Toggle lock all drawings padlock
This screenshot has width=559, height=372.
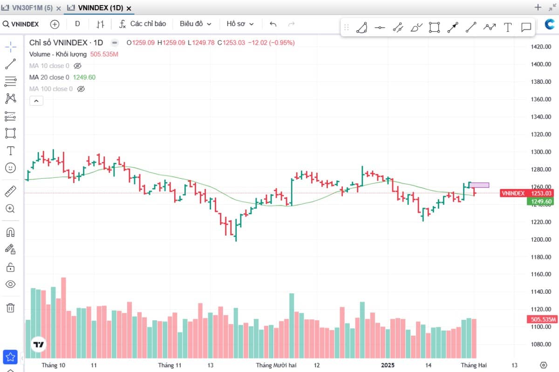tap(11, 267)
